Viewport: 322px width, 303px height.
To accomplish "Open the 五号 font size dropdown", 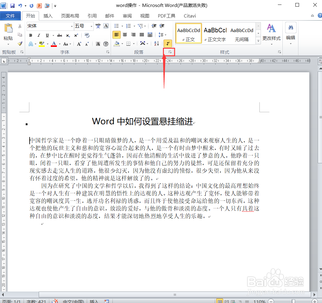I will (91, 26).
